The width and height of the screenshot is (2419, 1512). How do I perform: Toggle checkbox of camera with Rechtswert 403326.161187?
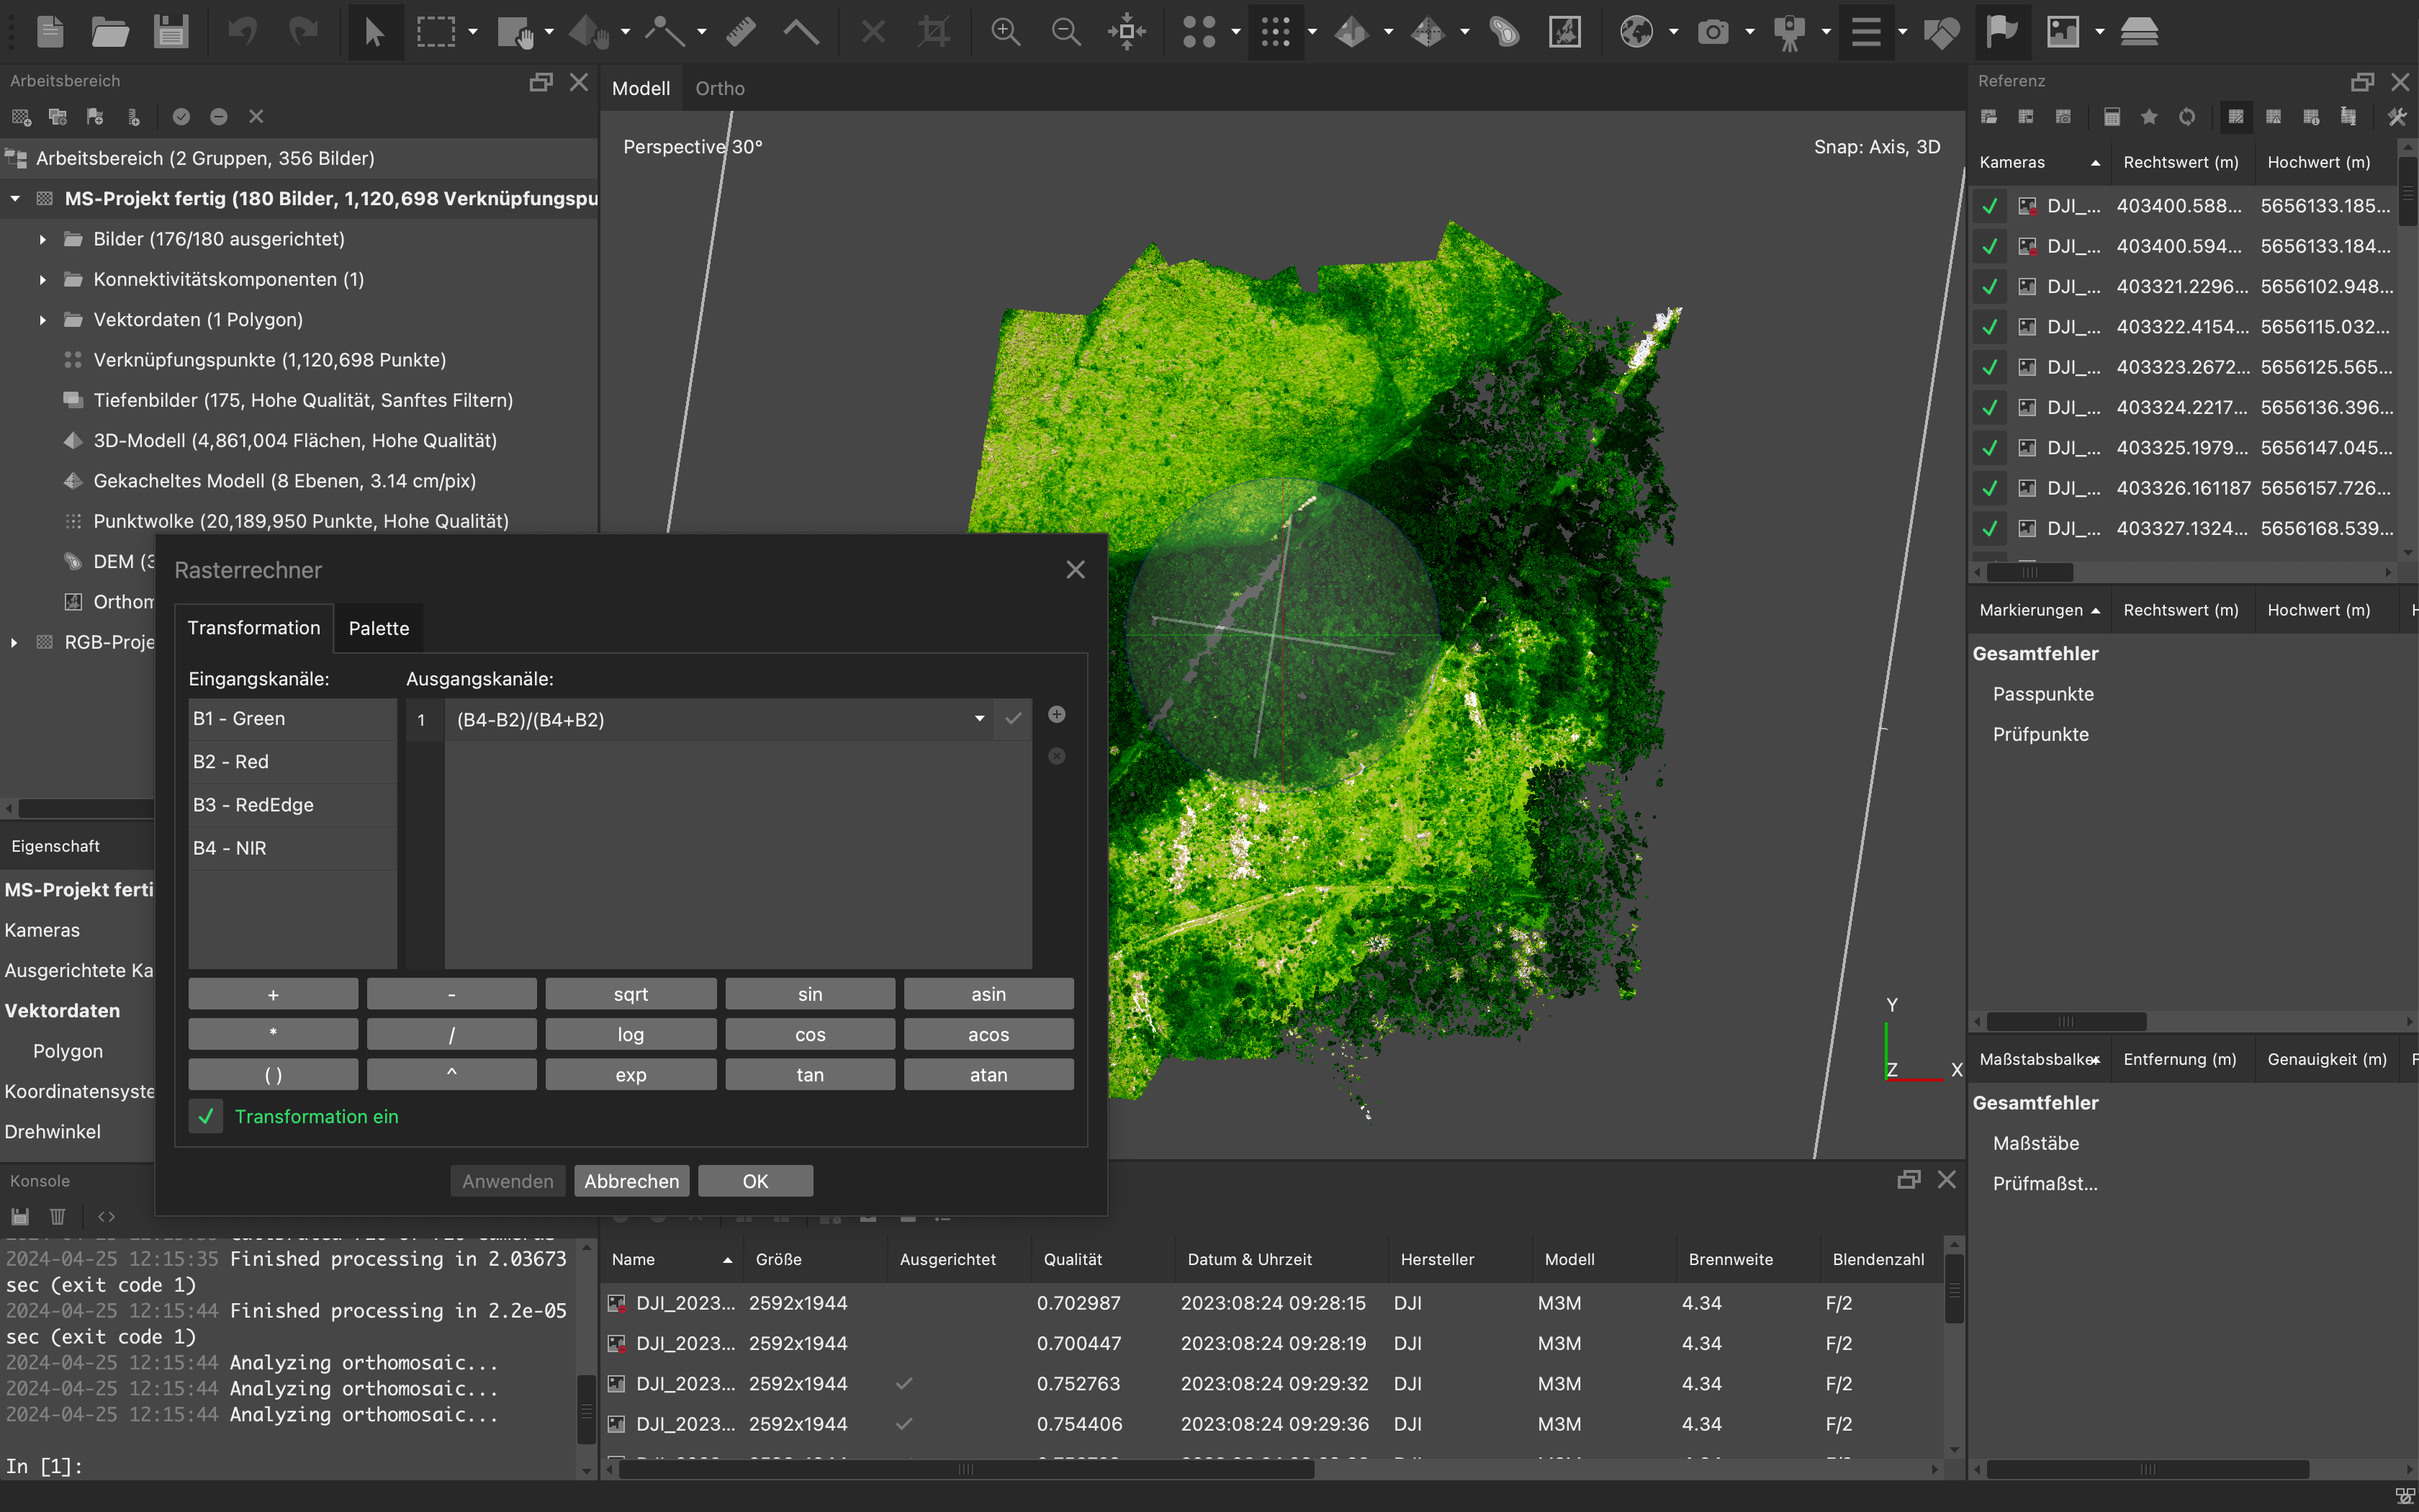(1989, 488)
